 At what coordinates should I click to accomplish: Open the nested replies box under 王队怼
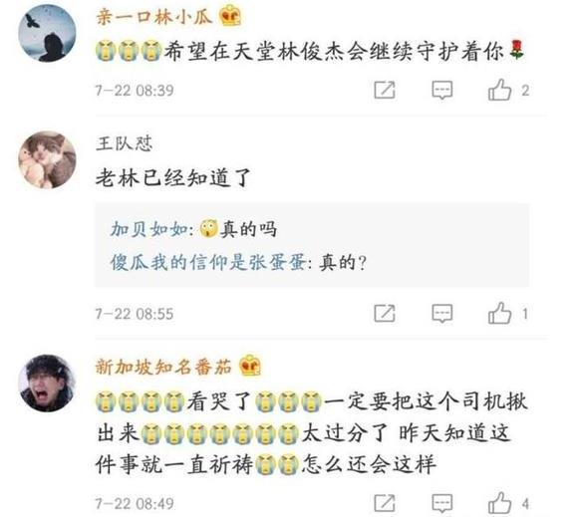click(312, 245)
